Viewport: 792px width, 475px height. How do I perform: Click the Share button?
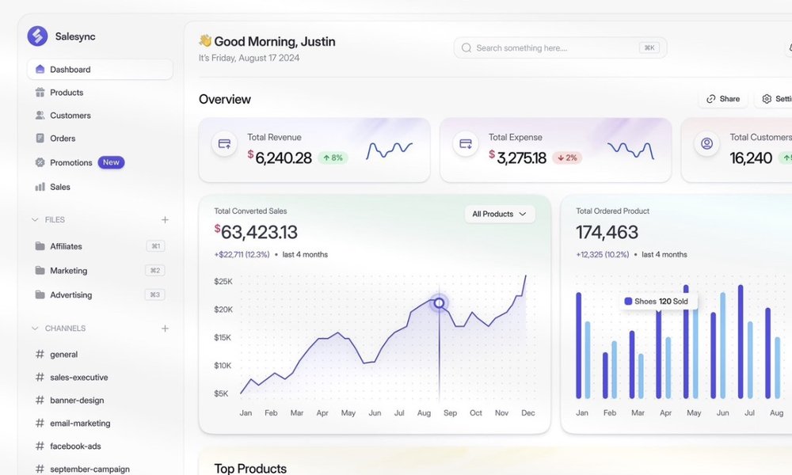(x=723, y=98)
